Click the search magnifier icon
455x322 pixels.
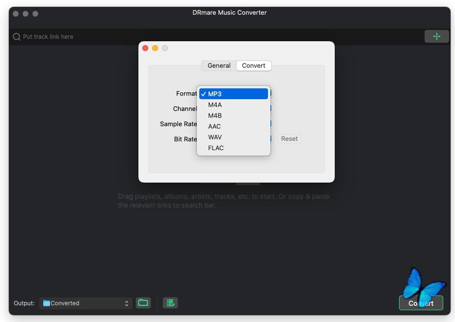[x=17, y=37]
